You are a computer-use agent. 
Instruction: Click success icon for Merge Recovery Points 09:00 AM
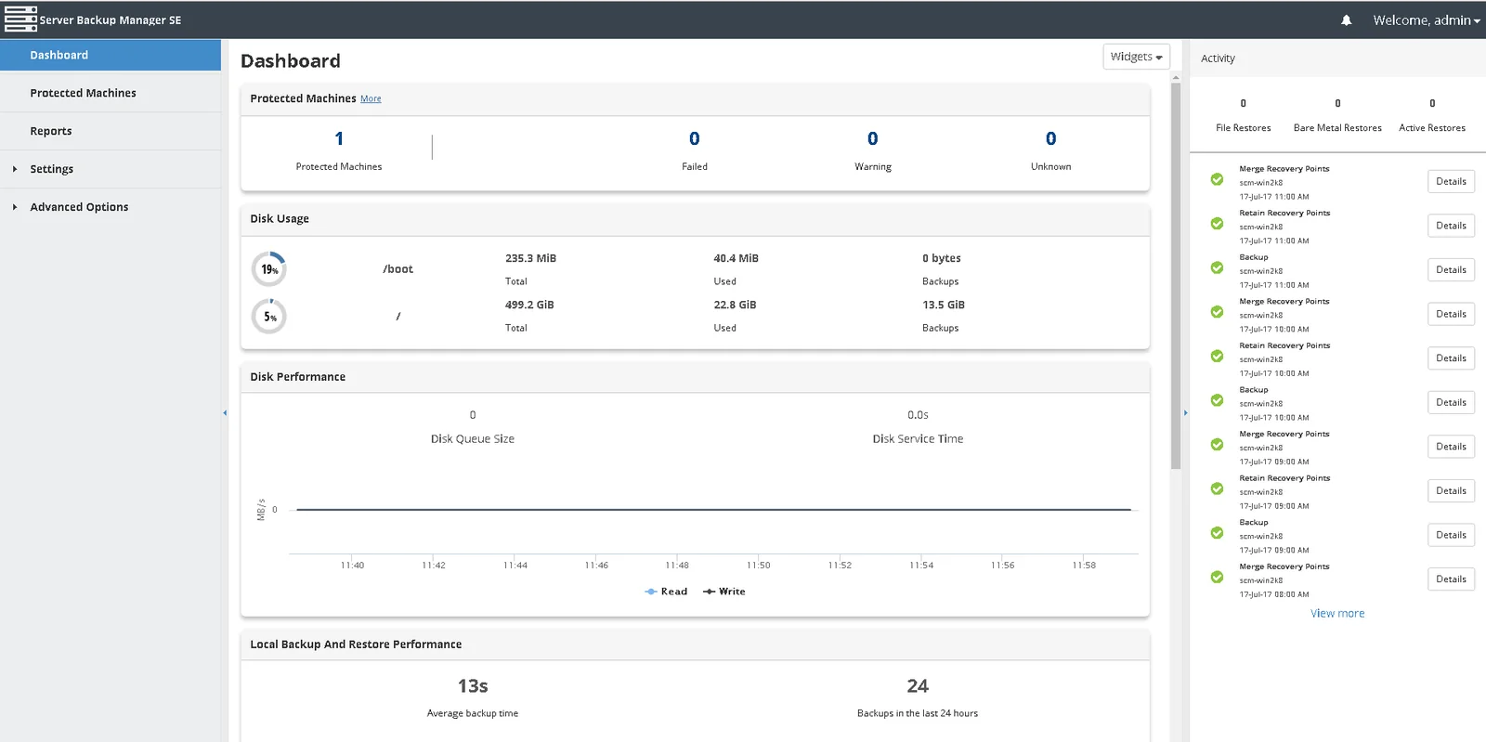[x=1217, y=445]
